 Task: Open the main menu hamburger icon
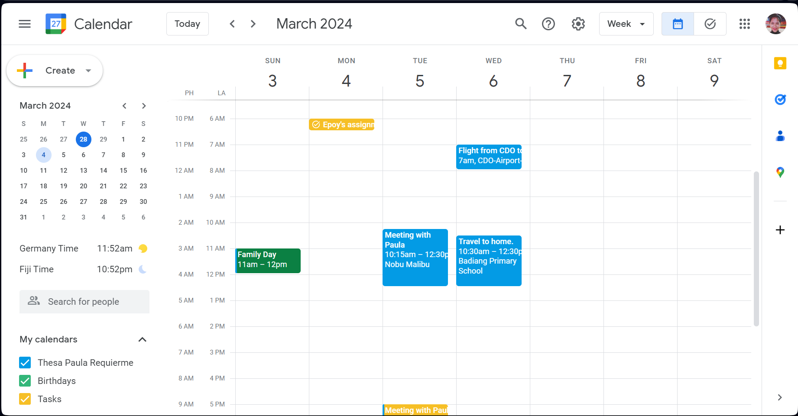(25, 24)
